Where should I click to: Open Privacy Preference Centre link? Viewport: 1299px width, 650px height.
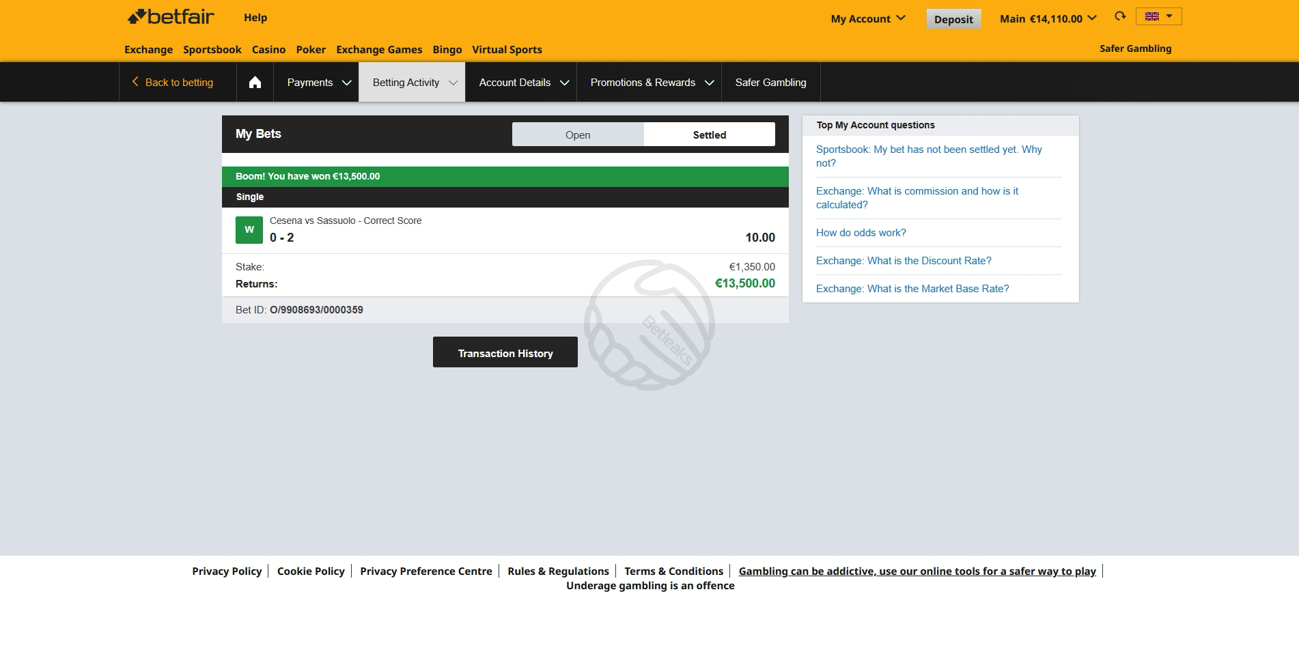426,571
